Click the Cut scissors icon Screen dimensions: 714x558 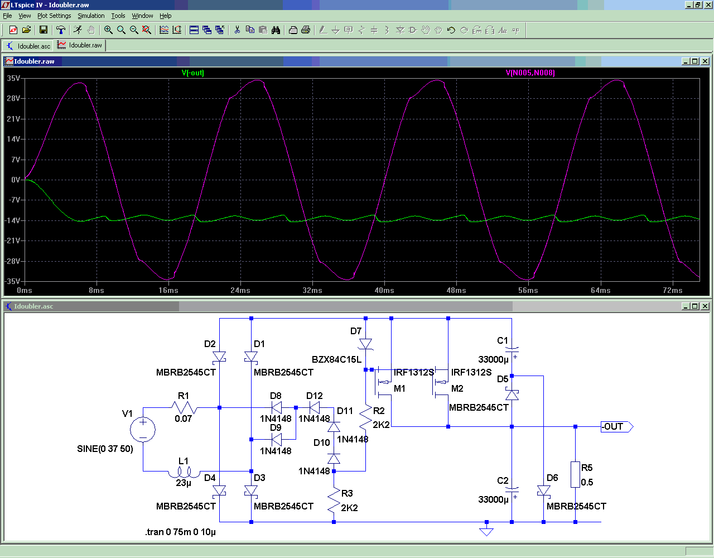click(x=237, y=30)
